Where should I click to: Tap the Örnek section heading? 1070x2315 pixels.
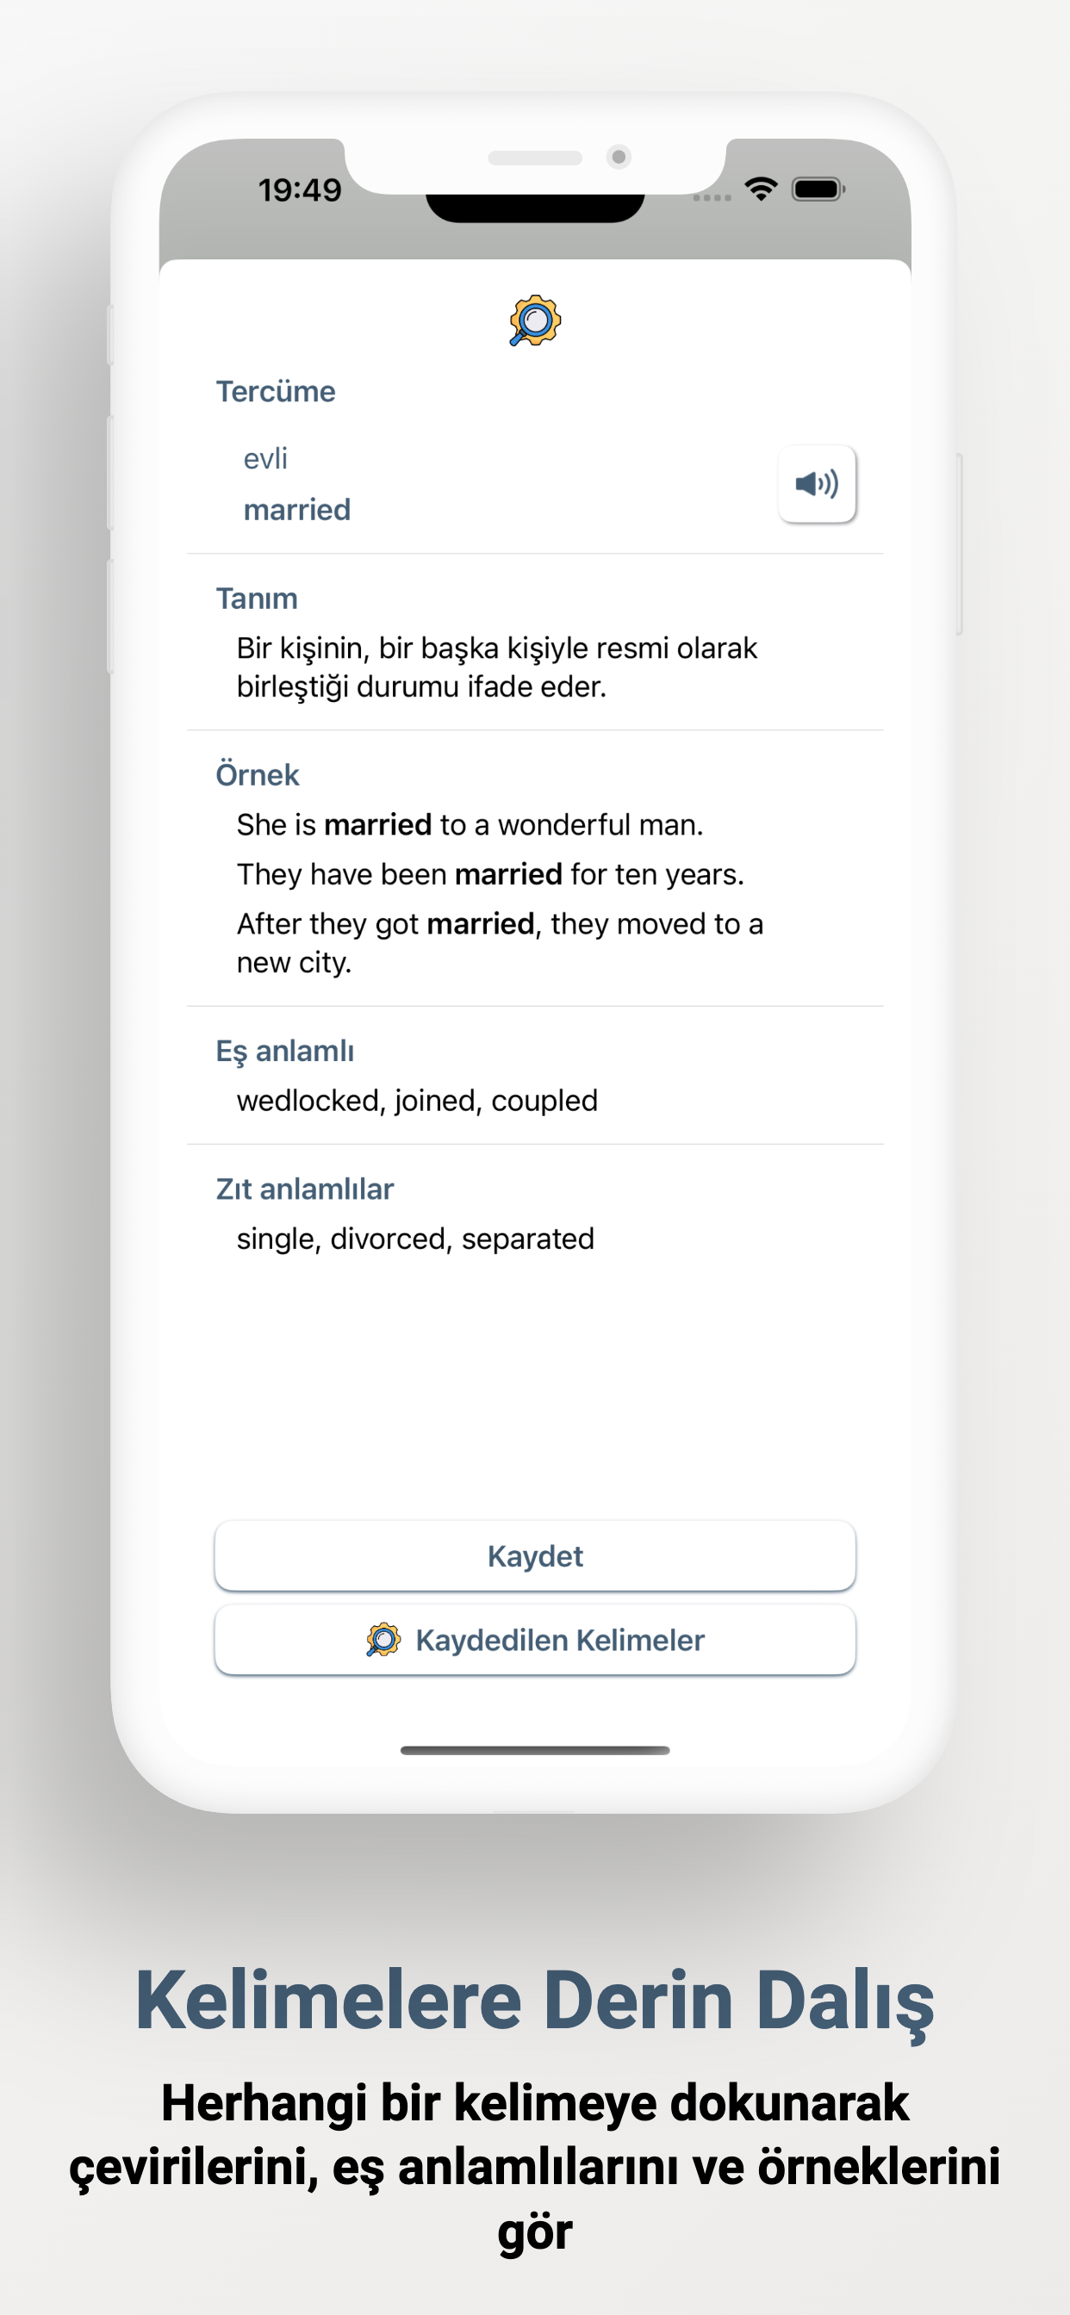[257, 774]
